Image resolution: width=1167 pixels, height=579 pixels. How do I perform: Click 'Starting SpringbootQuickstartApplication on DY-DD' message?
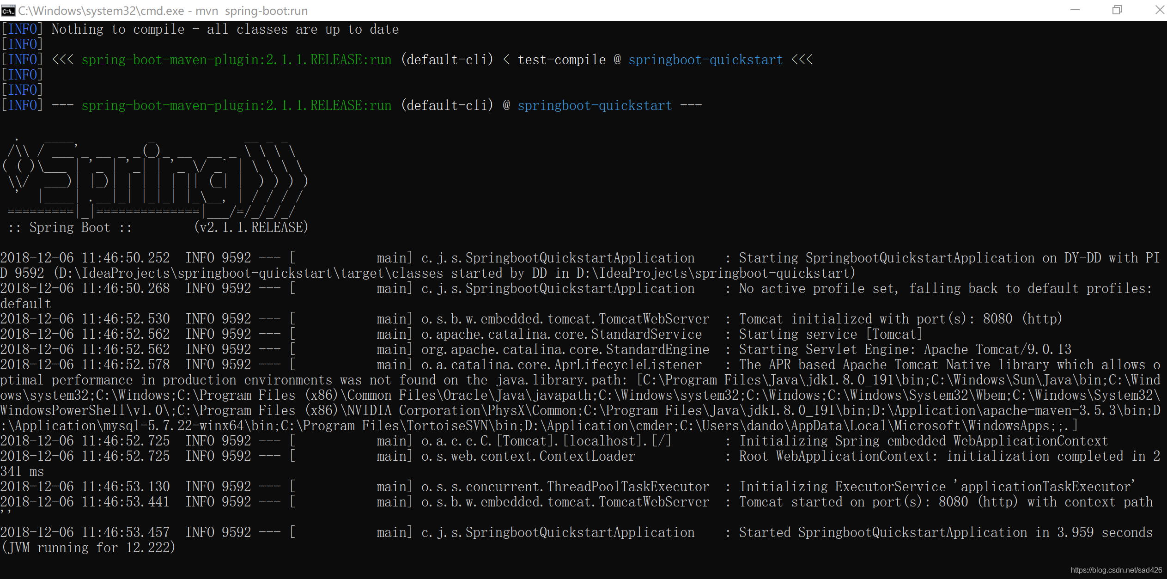[920, 258]
